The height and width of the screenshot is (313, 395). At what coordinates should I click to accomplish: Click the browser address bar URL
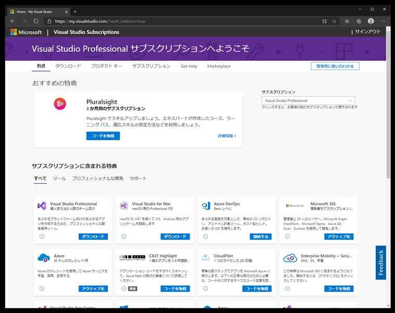[100, 21]
